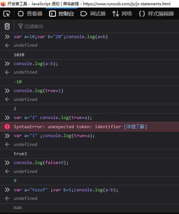The image size is (179, 214).
Task: Clear console output with trash icon
Action: tap(7, 26)
